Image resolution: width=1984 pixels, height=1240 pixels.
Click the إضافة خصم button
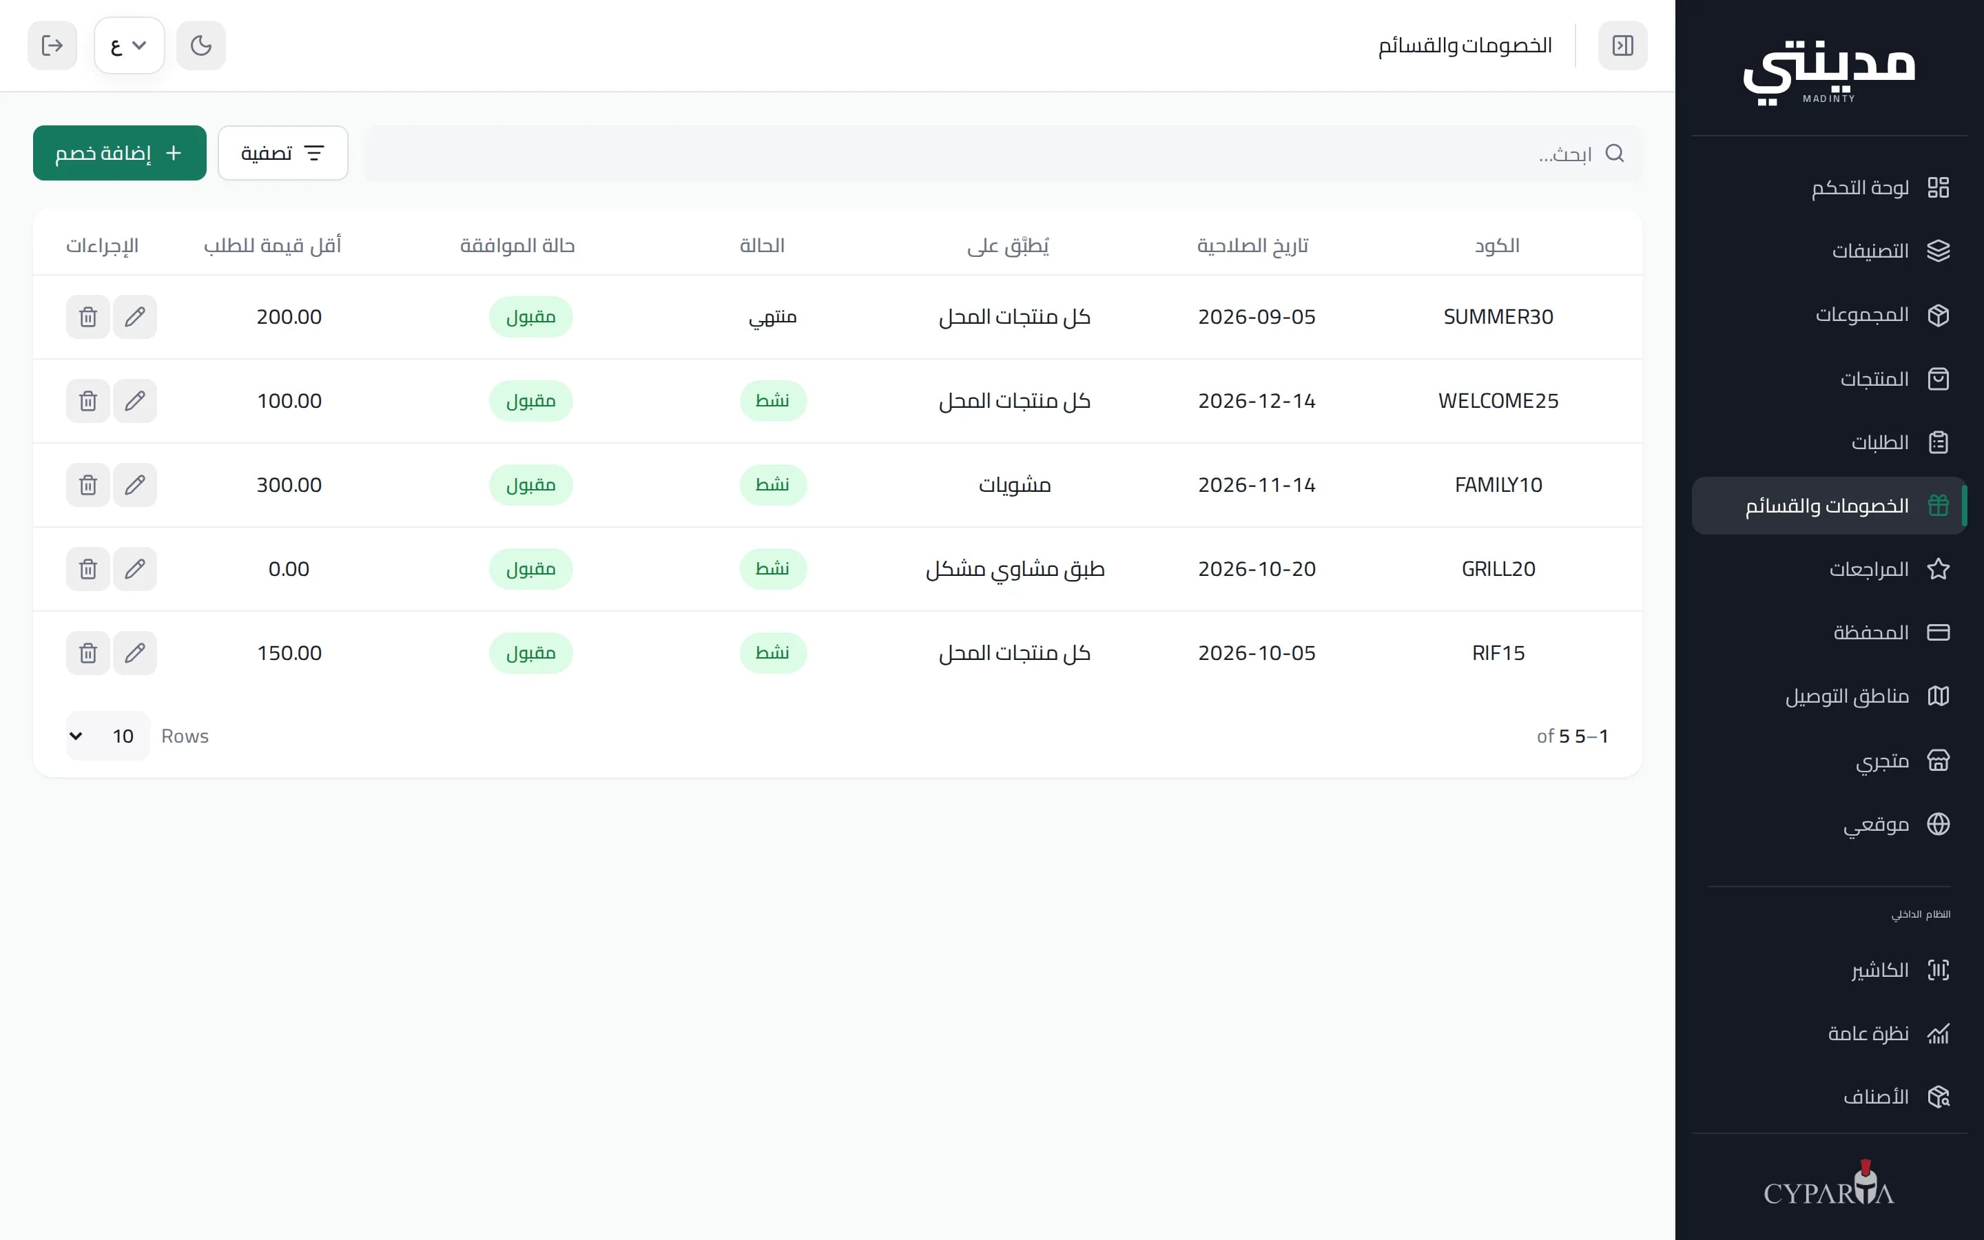click(x=120, y=154)
